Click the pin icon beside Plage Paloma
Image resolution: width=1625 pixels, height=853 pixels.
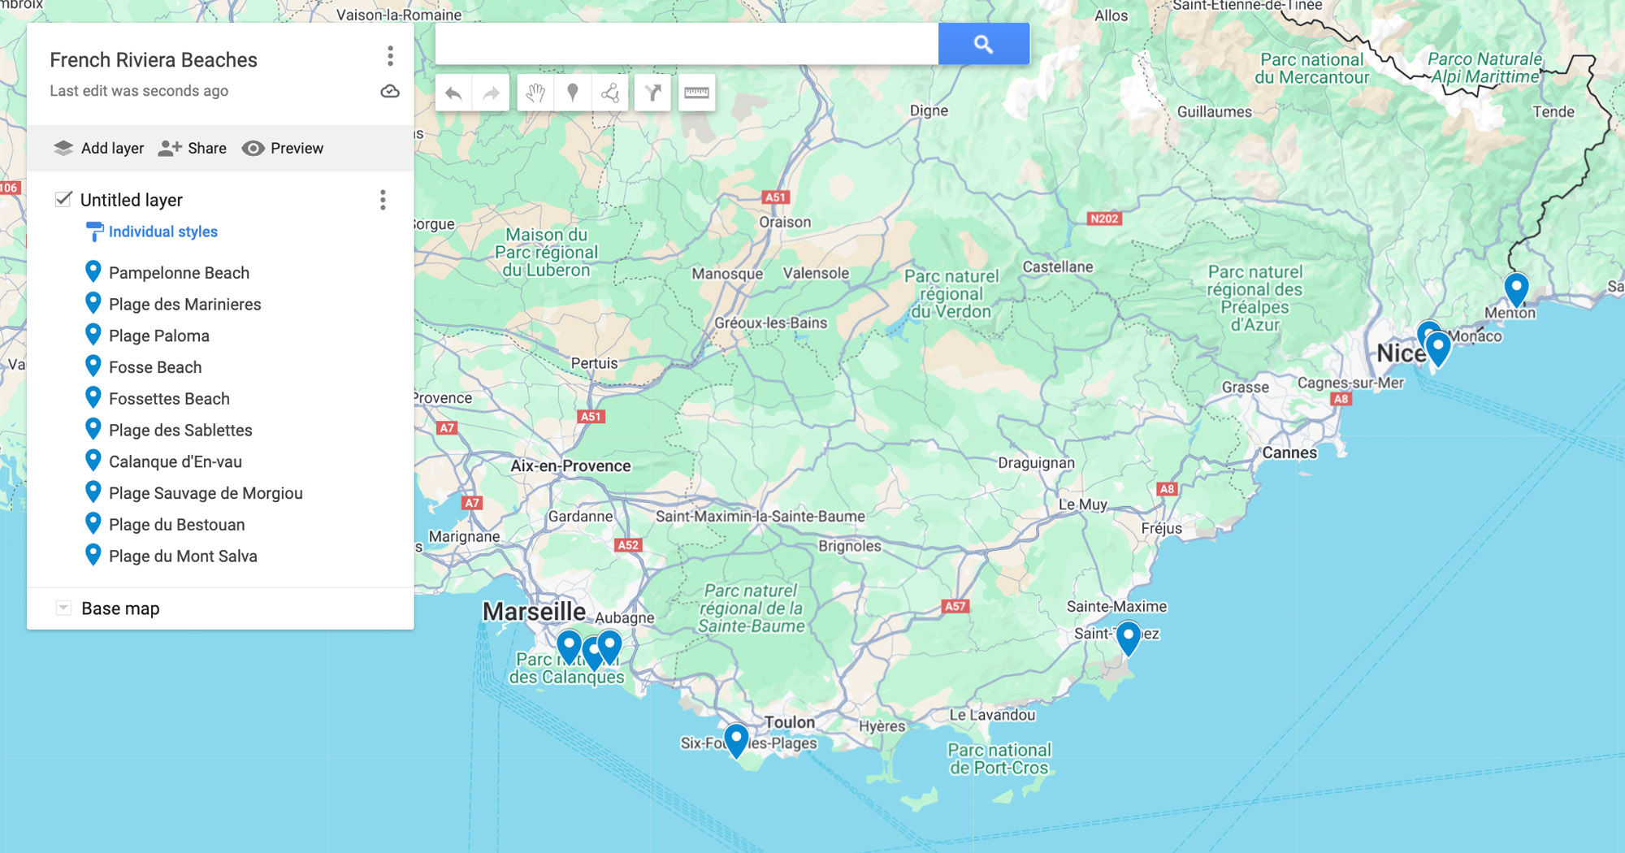click(x=93, y=335)
